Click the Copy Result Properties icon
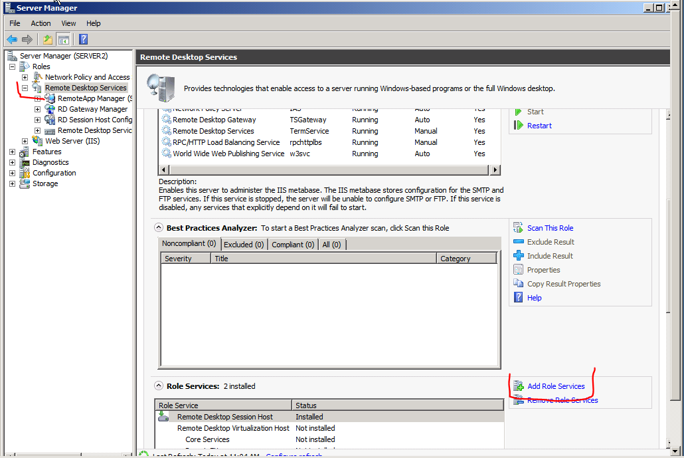The image size is (684, 458). pyautogui.click(x=518, y=284)
